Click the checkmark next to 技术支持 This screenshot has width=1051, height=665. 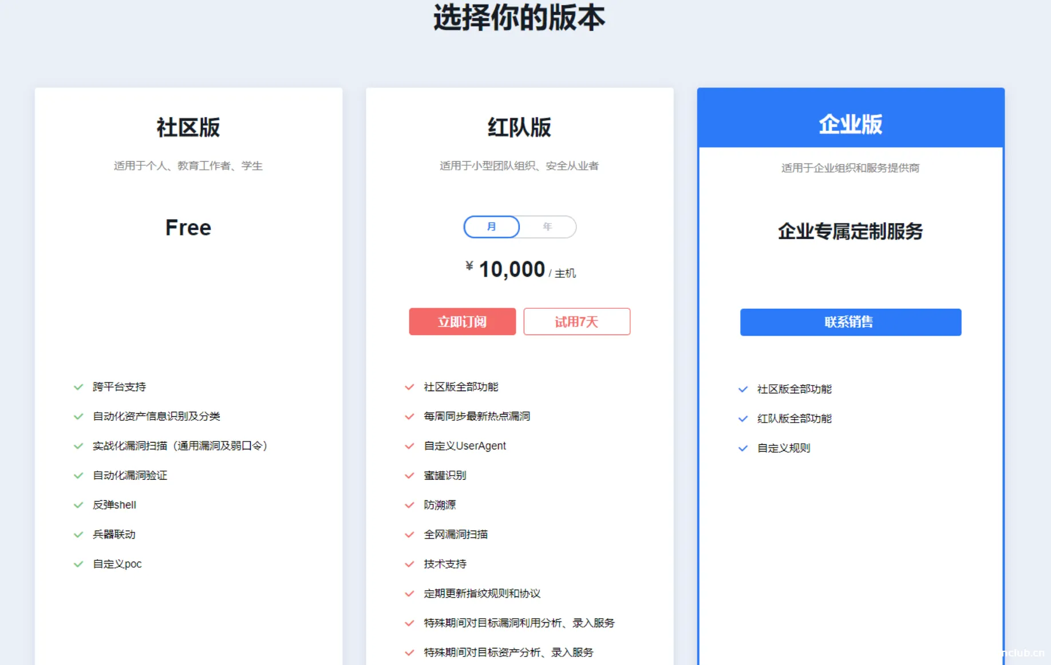[x=409, y=564]
